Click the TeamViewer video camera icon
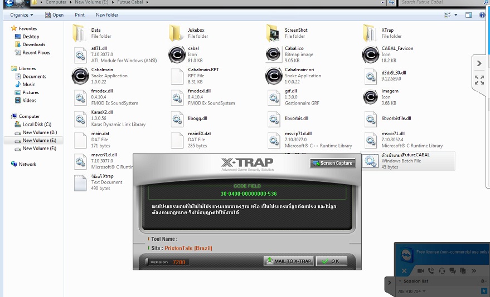The height and width of the screenshot is (297, 490). (420, 271)
